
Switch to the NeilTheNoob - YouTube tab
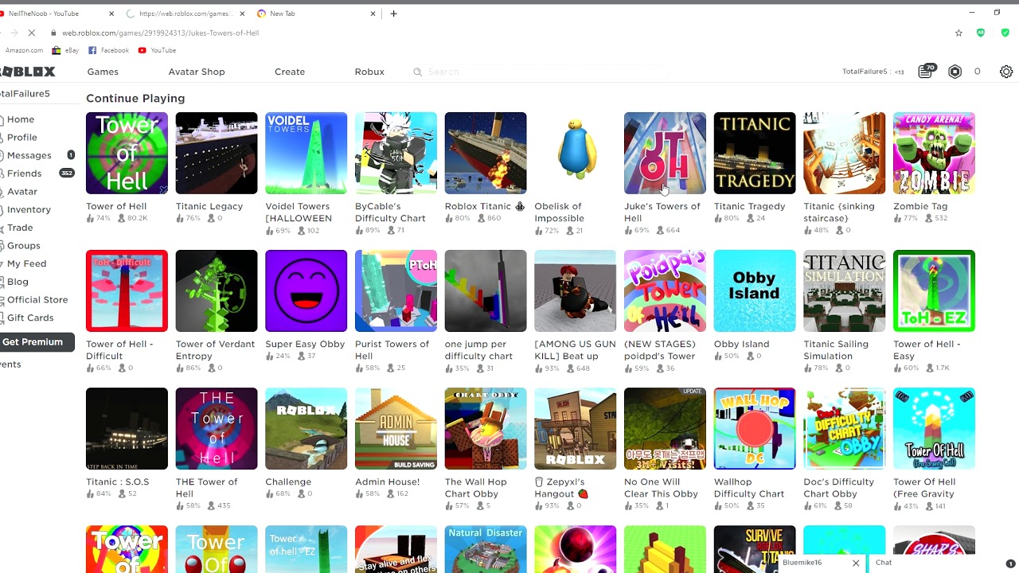point(54,14)
